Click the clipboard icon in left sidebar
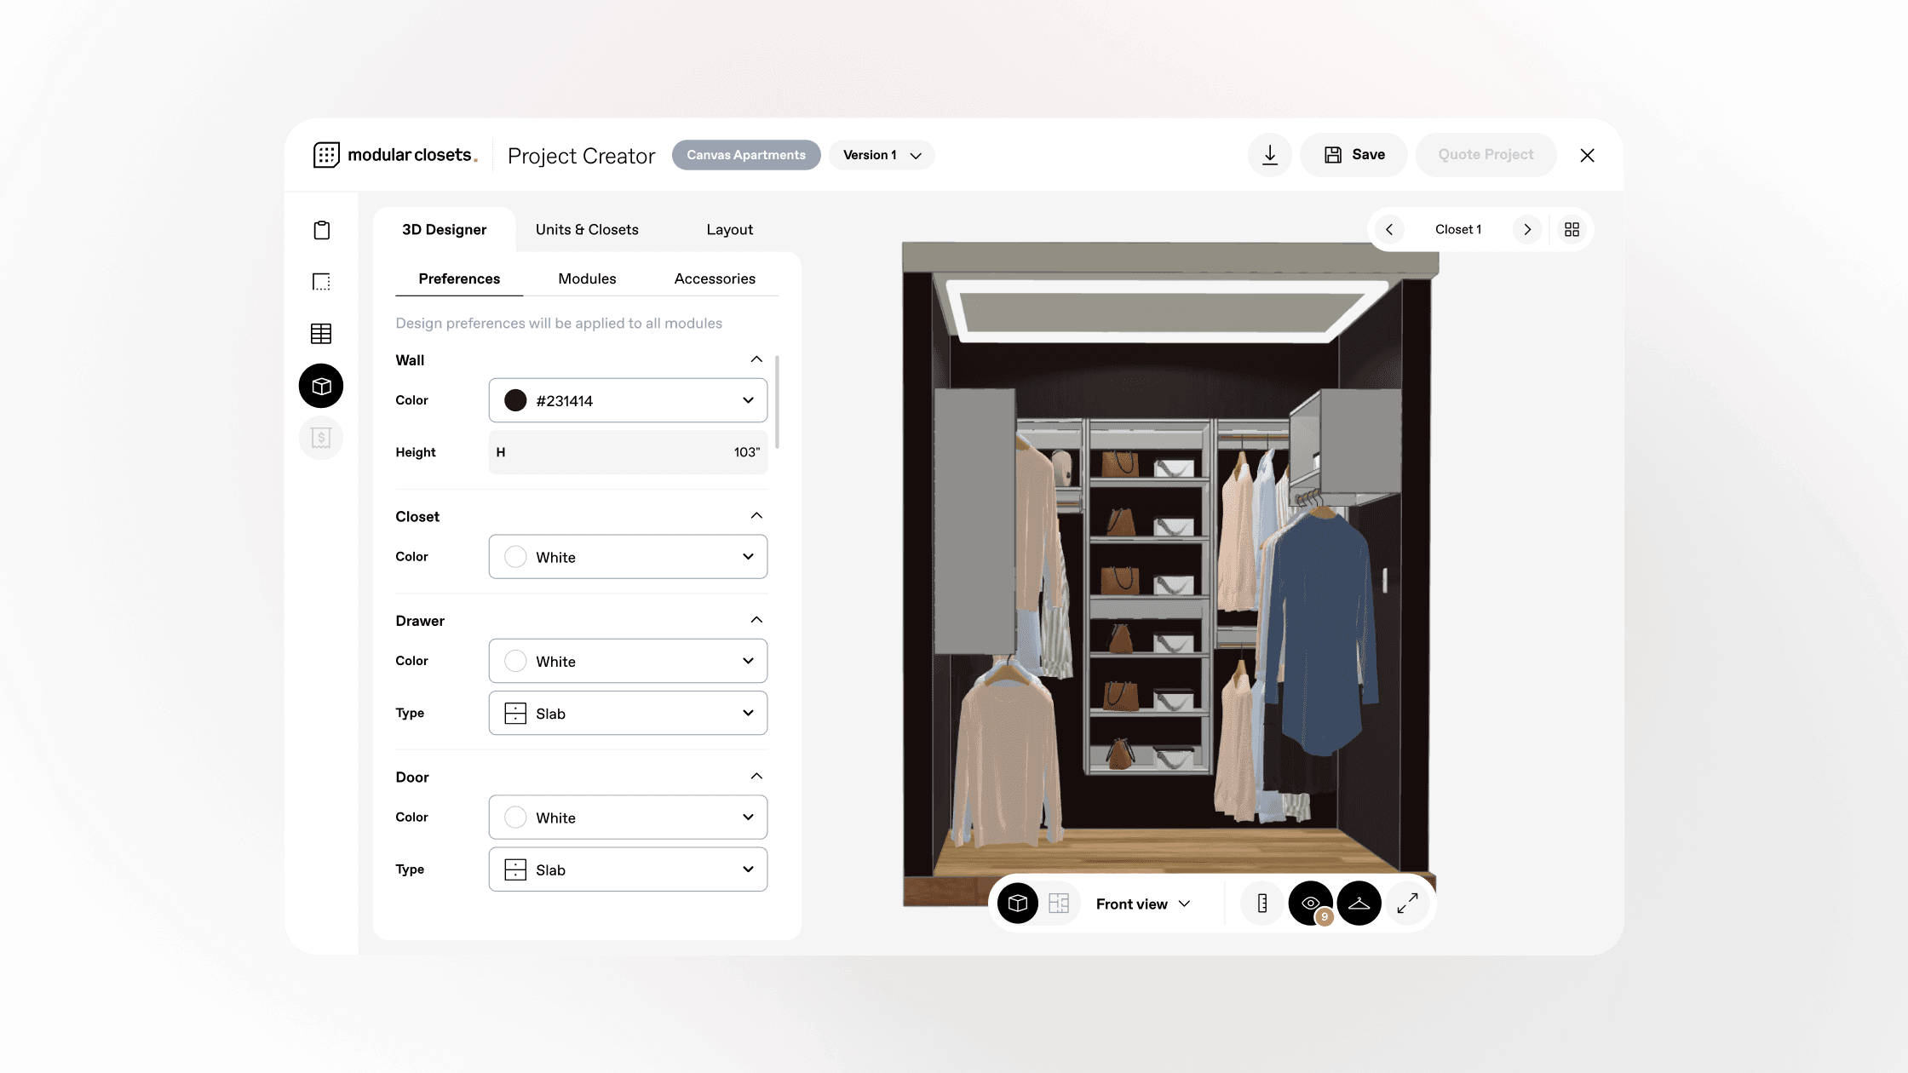 pyautogui.click(x=321, y=230)
